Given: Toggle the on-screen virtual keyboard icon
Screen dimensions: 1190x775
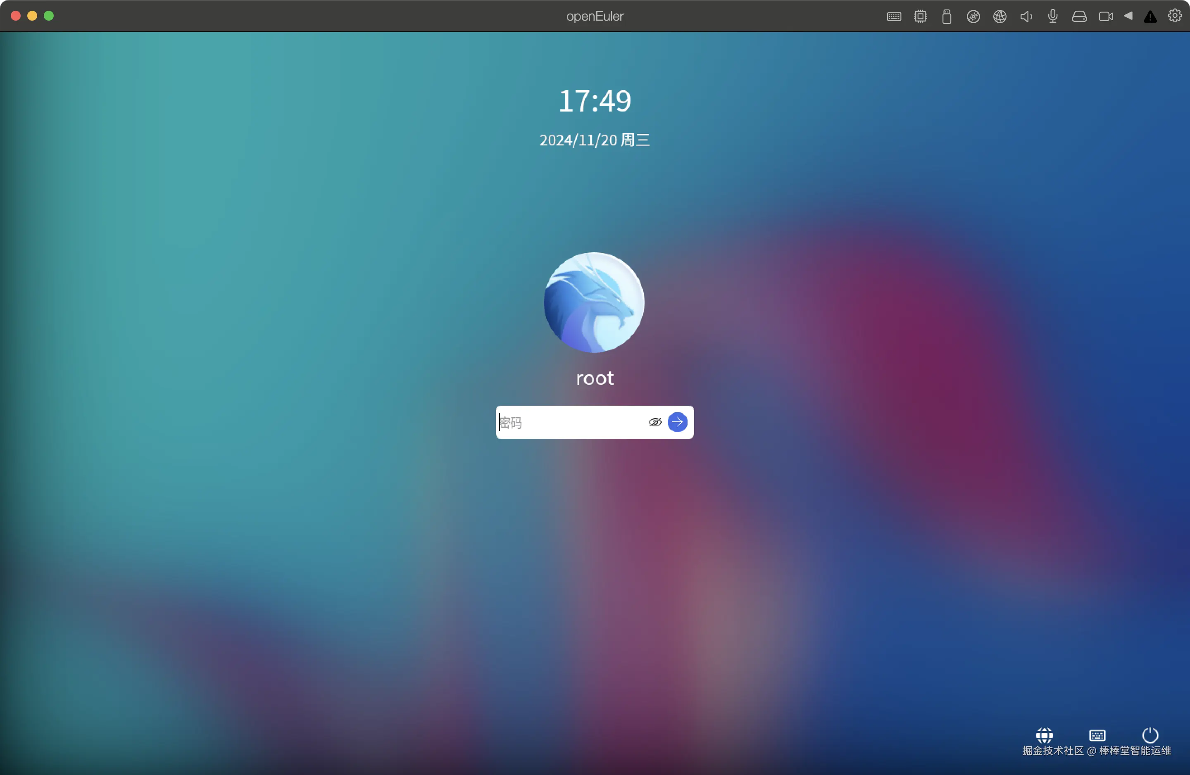Looking at the screenshot, I should click(1097, 735).
